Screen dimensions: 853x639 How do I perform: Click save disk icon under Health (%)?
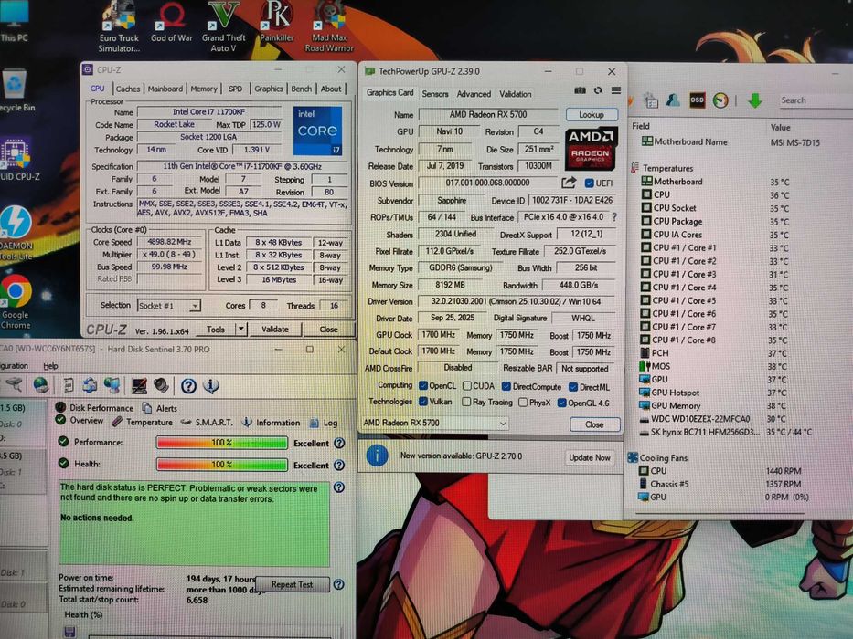[69, 632]
